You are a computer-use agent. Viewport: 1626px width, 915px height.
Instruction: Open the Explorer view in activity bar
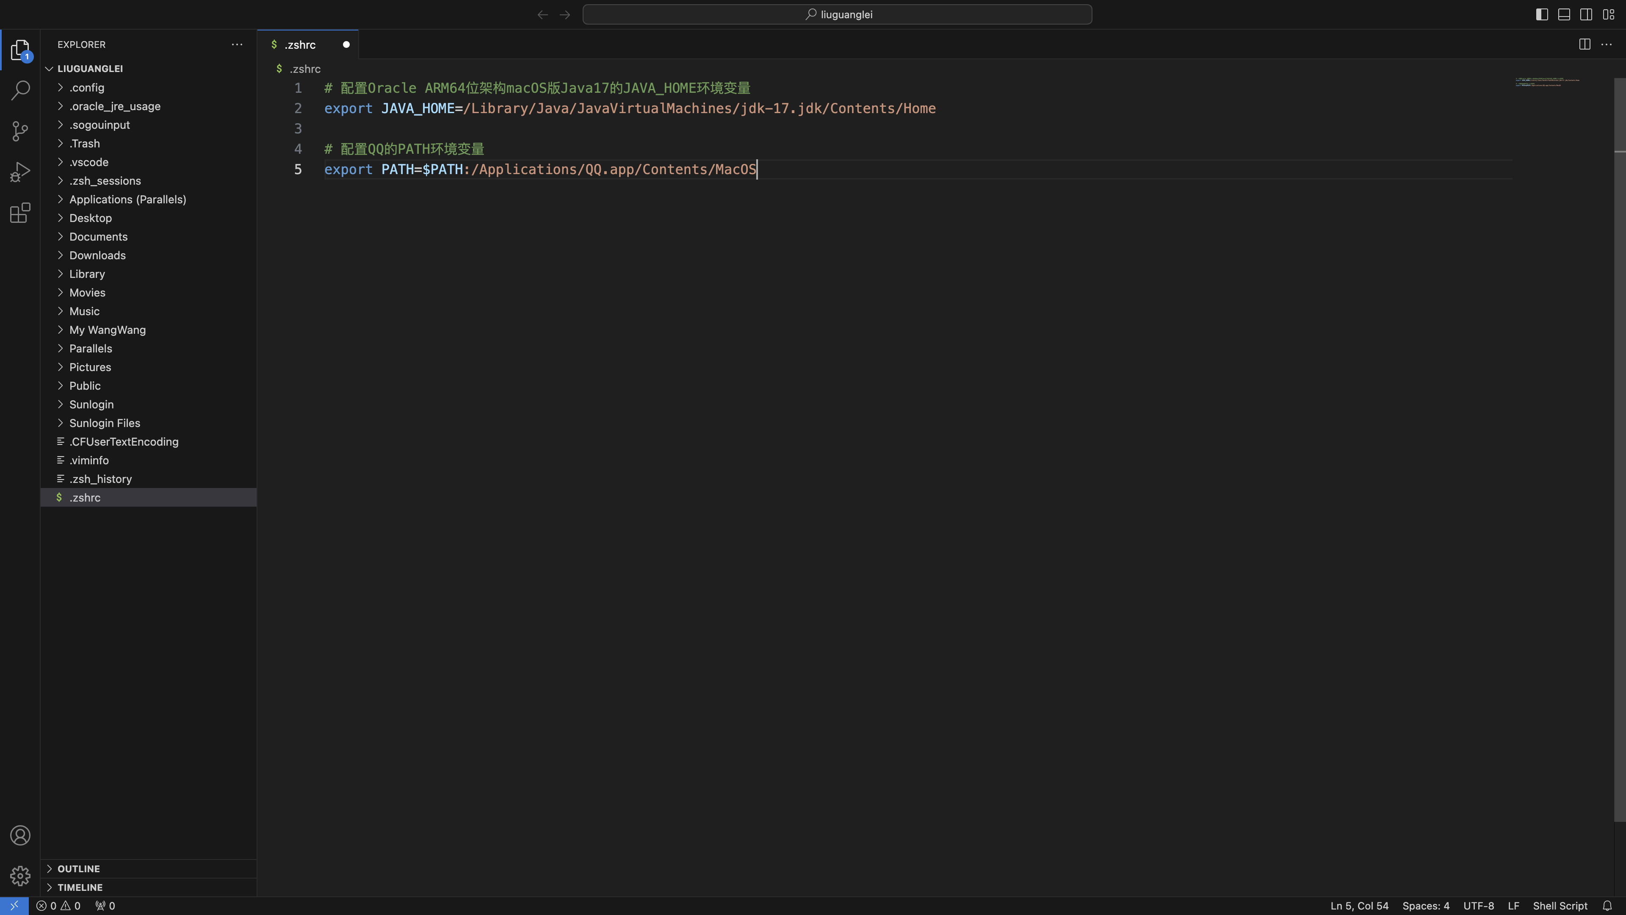(20, 49)
